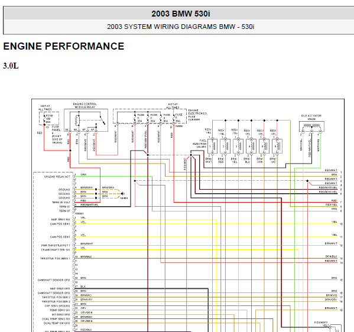This screenshot has width=354, height=332.
Task: Click fuel injection valve number 2 symbol
Action: click(225, 147)
